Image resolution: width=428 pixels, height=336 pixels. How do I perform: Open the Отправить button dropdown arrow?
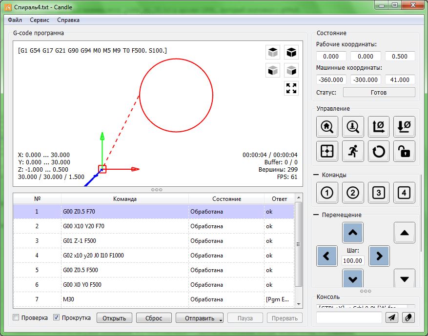[x=221, y=320]
